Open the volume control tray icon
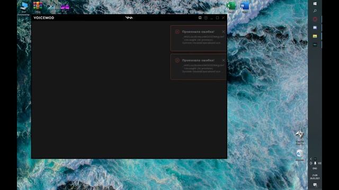This screenshot has width=339, height=190. click(319, 163)
